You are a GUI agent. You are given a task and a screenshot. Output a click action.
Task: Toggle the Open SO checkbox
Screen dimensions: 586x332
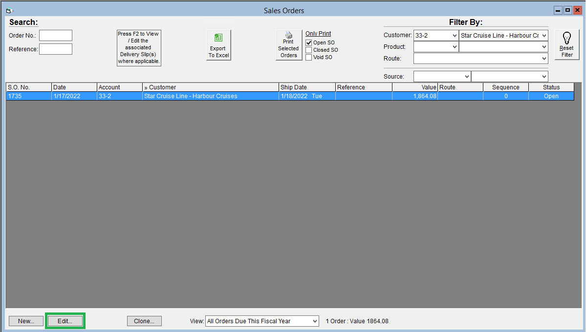tap(309, 42)
